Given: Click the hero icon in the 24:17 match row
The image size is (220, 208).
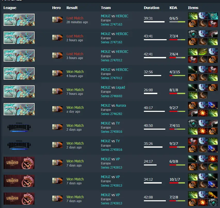Looking at the screenshot, I should tap(57, 163).
